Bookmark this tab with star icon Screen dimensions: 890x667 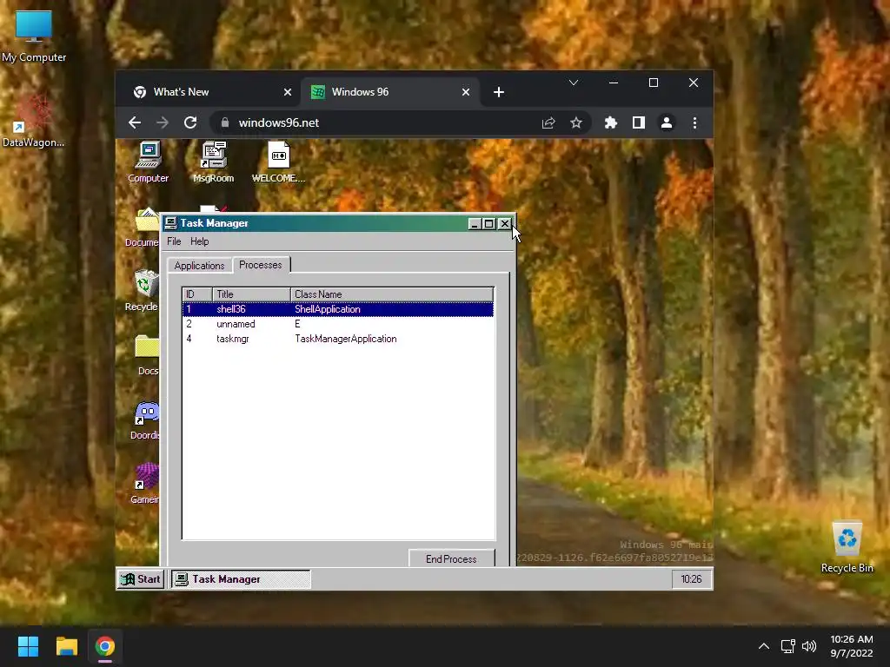pyautogui.click(x=576, y=122)
